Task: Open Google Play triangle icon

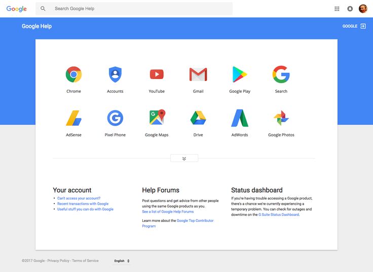Action: (240, 74)
